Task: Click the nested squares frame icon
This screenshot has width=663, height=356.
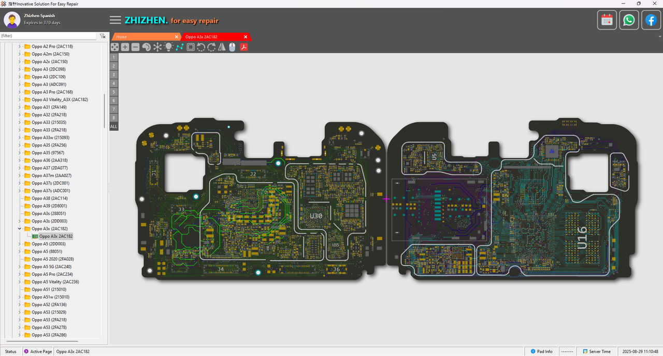Action: (x=191, y=47)
